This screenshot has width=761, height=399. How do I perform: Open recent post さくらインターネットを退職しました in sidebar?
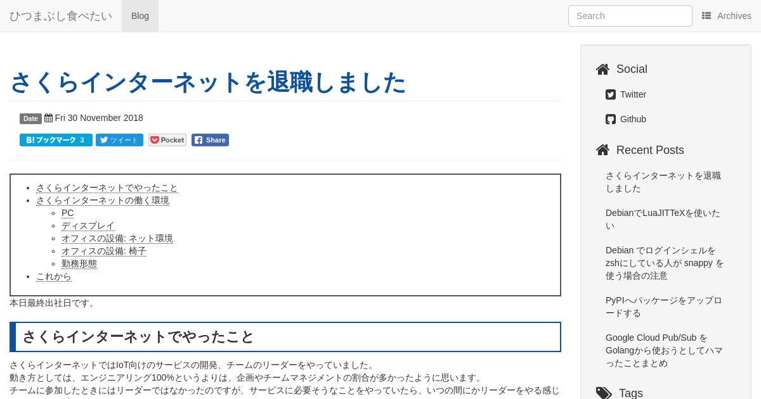click(663, 182)
